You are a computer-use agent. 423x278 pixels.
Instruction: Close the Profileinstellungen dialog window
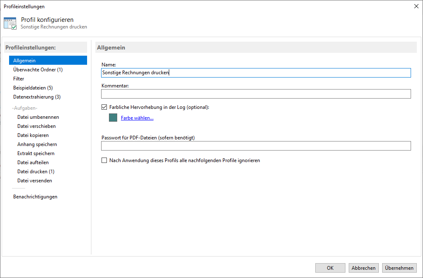click(x=416, y=6)
